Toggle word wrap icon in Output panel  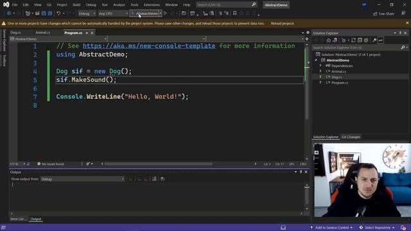coord(162,179)
